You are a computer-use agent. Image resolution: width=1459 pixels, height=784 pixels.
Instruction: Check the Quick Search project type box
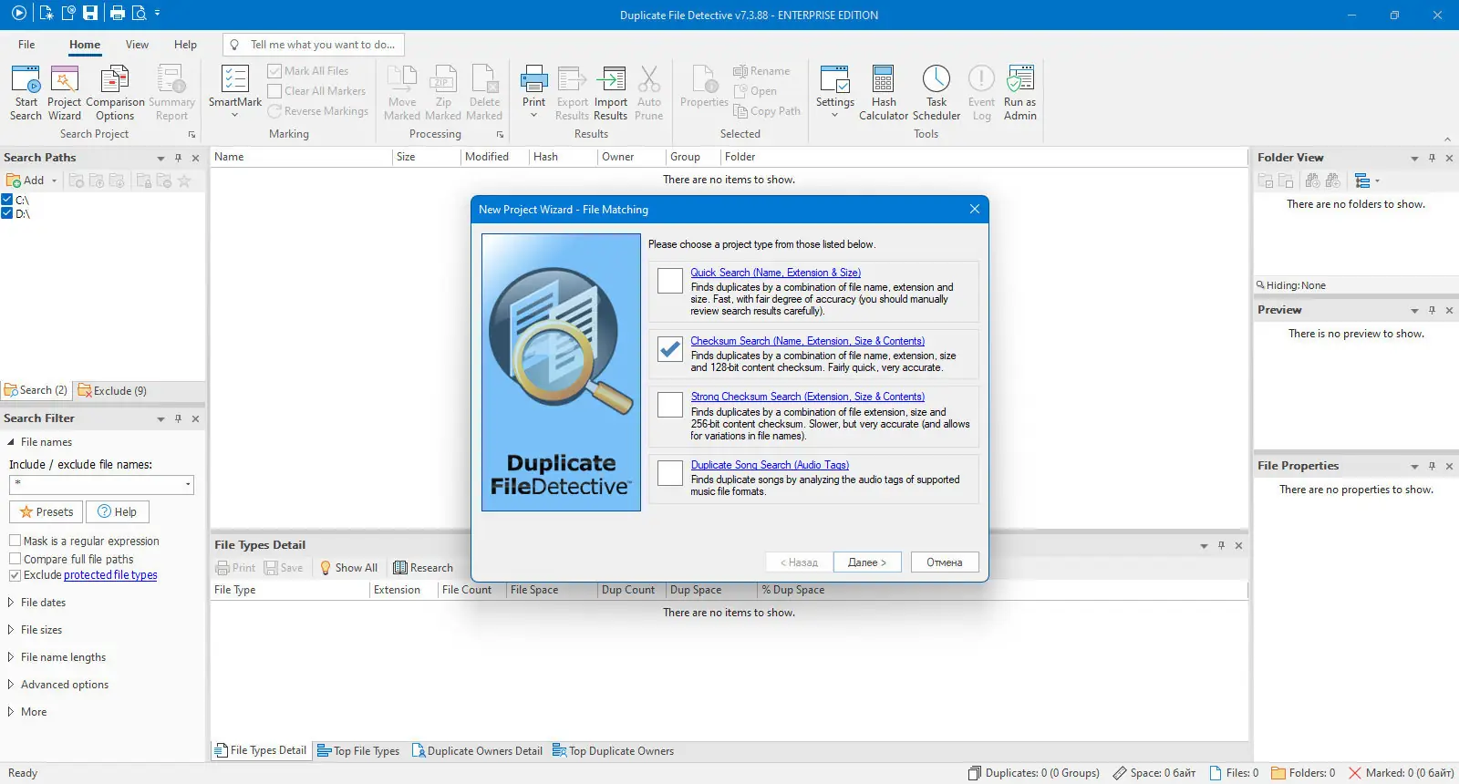tap(670, 281)
